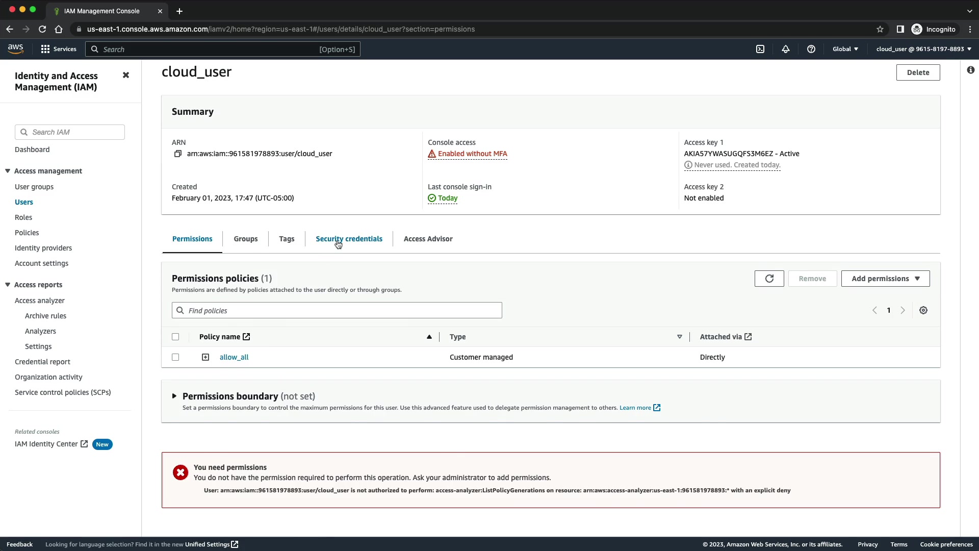The width and height of the screenshot is (979, 551).
Task: Toggle the select-all policies checkbox
Action: (175, 337)
